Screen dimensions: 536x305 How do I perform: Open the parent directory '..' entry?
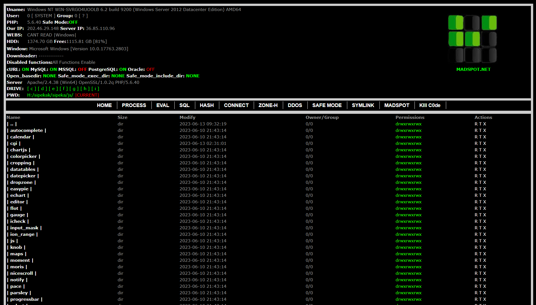tap(12, 124)
